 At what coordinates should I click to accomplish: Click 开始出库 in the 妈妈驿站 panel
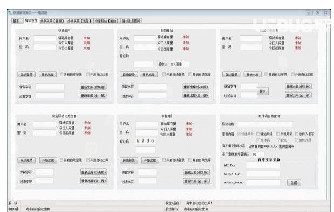[x=149, y=75]
